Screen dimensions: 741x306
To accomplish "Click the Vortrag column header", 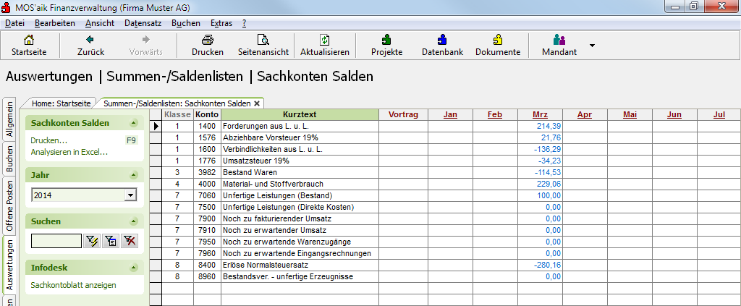I will click(x=403, y=115).
